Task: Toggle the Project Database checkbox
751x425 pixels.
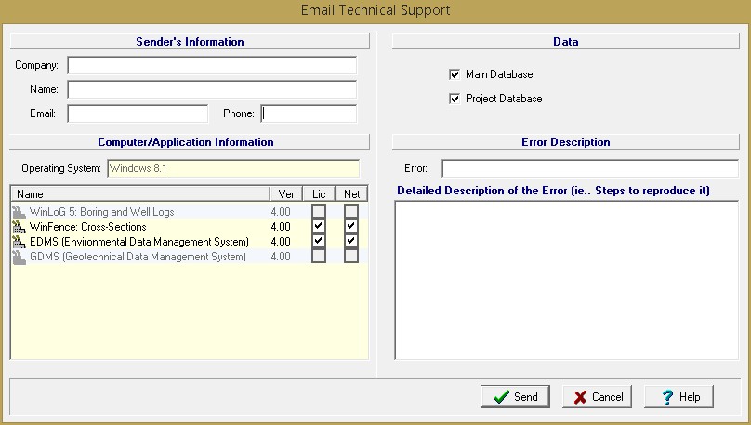Action: point(455,99)
